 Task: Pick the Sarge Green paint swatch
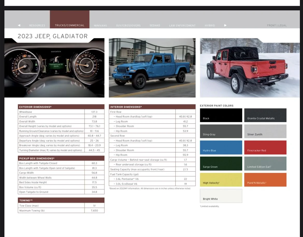point(221,163)
